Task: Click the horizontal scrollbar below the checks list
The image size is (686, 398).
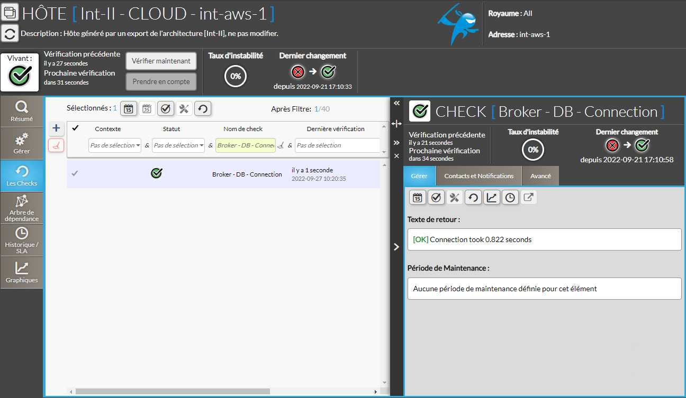Action: click(172, 392)
